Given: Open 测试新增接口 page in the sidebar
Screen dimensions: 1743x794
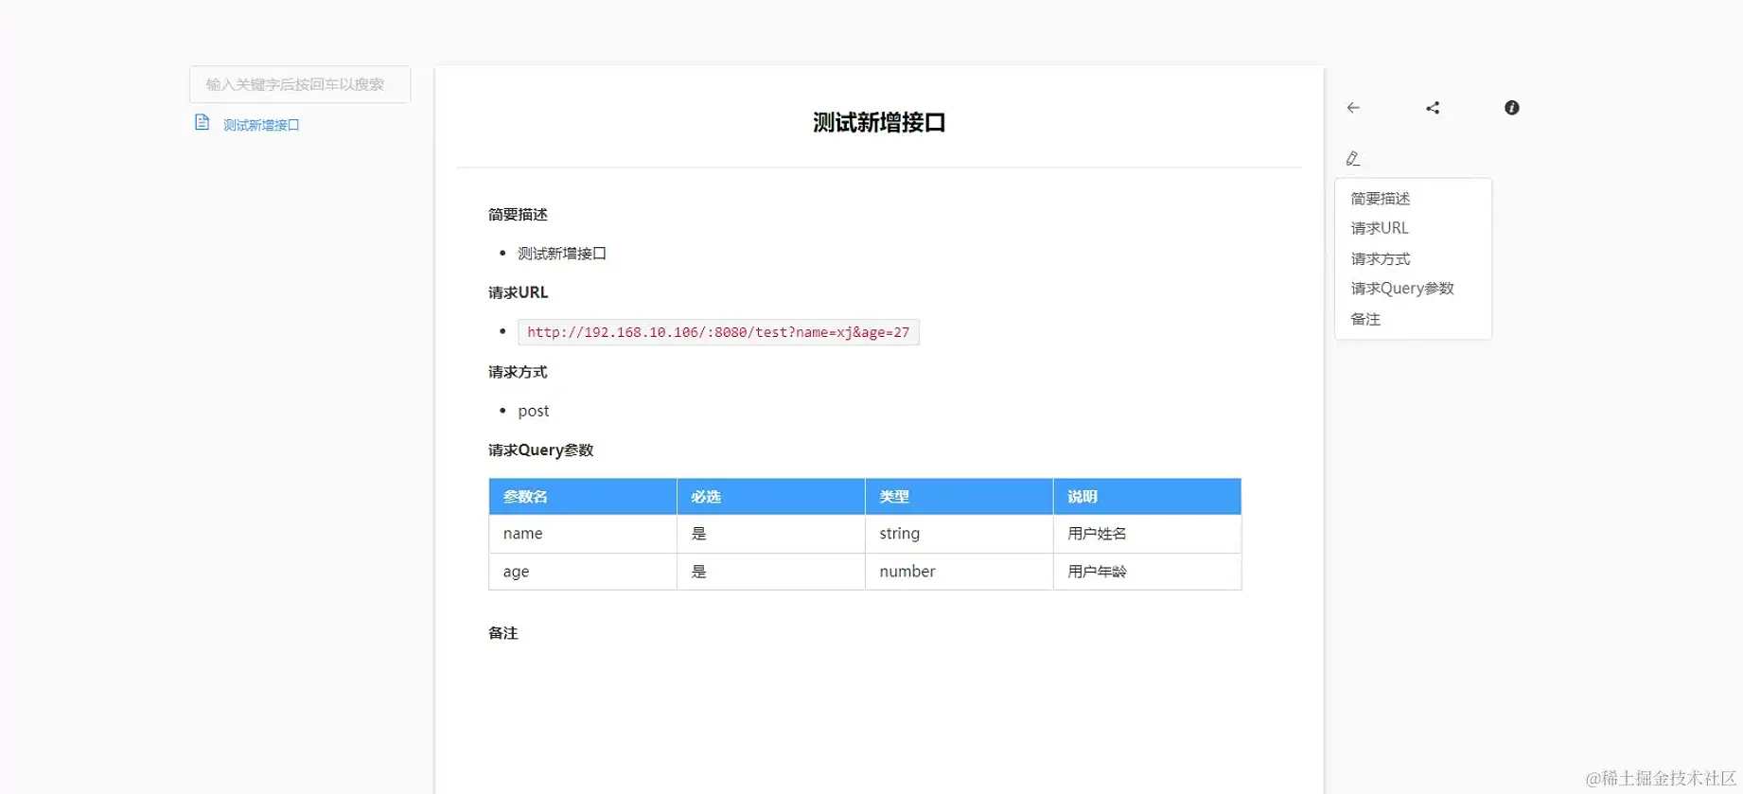Looking at the screenshot, I should [261, 125].
